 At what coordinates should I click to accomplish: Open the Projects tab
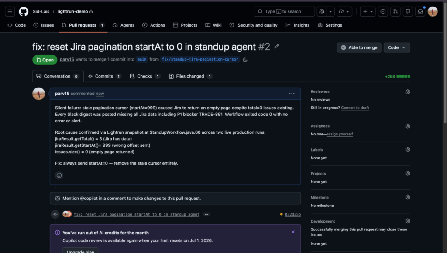coord(185,25)
